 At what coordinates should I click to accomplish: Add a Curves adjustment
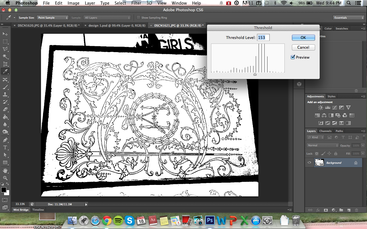(x=335, y=108)
